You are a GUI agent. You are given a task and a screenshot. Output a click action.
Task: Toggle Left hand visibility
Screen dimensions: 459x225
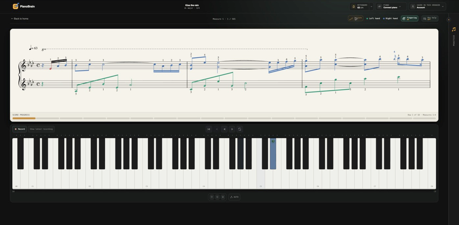[373, 18]
